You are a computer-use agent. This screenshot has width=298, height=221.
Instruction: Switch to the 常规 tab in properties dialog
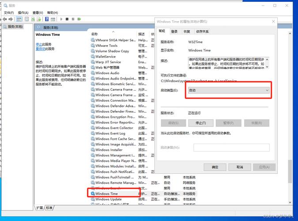tap(162, 31)
